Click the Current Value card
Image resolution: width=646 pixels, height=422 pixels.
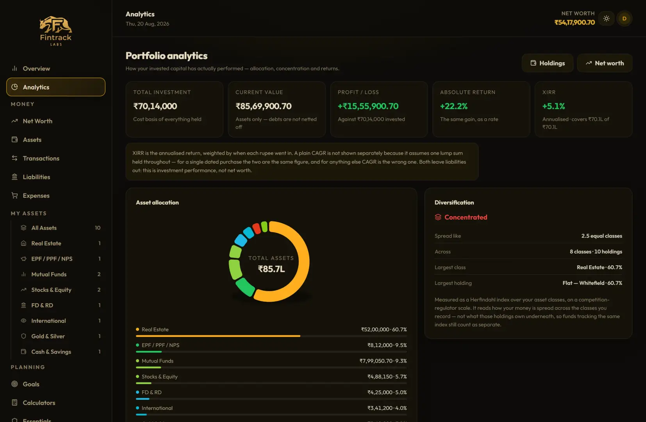pos(277,109)
